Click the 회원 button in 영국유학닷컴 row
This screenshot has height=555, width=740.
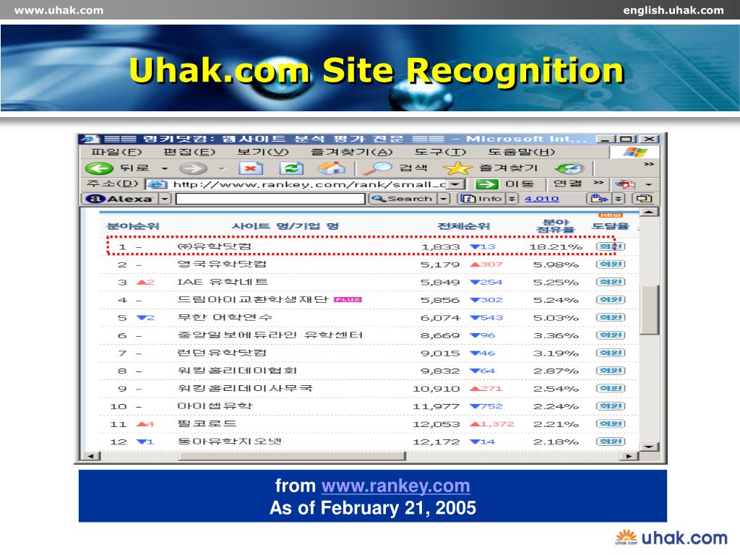coord(611,264)
